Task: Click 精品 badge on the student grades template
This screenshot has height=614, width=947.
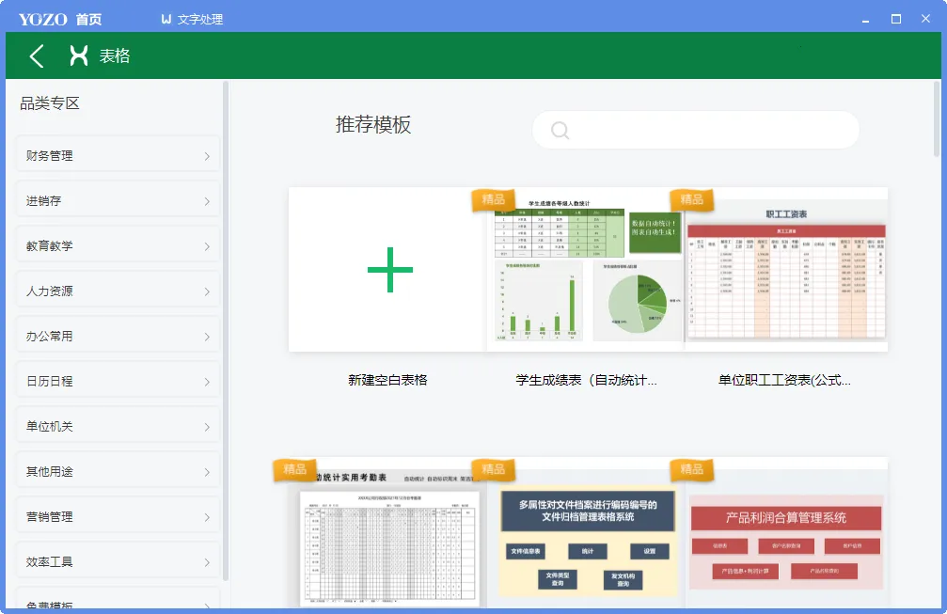Action: click(x=493, y=199)
